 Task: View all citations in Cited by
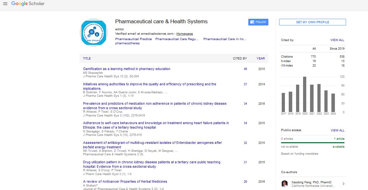point(337,40)
